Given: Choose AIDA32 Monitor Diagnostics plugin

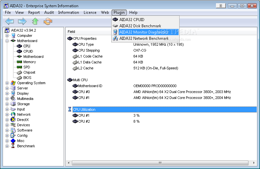Looking at the screenshot, I should click(x=145, y=32).
